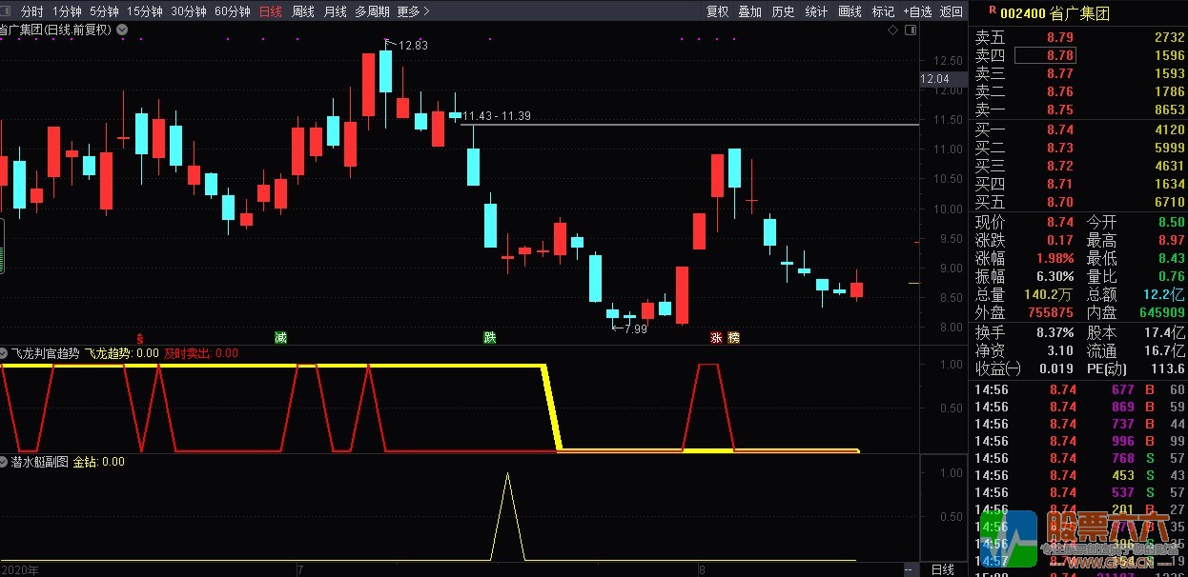Click the 画线 drawing tool button

[x=849, y=11]
